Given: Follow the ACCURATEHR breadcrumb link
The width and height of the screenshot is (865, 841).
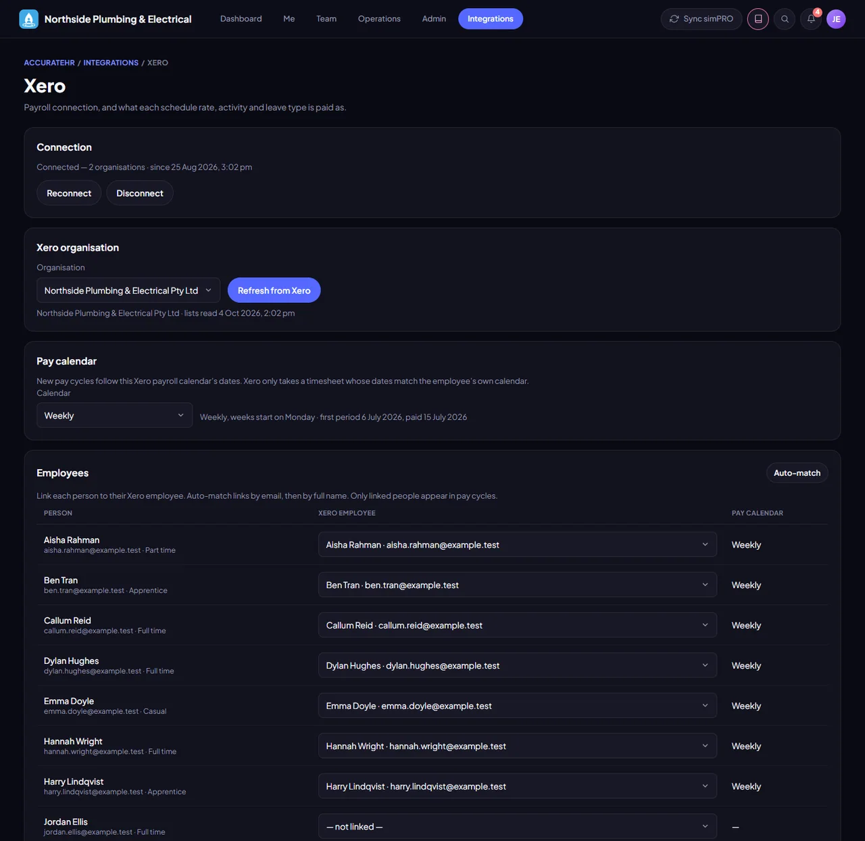Looking at the screenshot, I should pyautogui.click(x=49, y=63).
